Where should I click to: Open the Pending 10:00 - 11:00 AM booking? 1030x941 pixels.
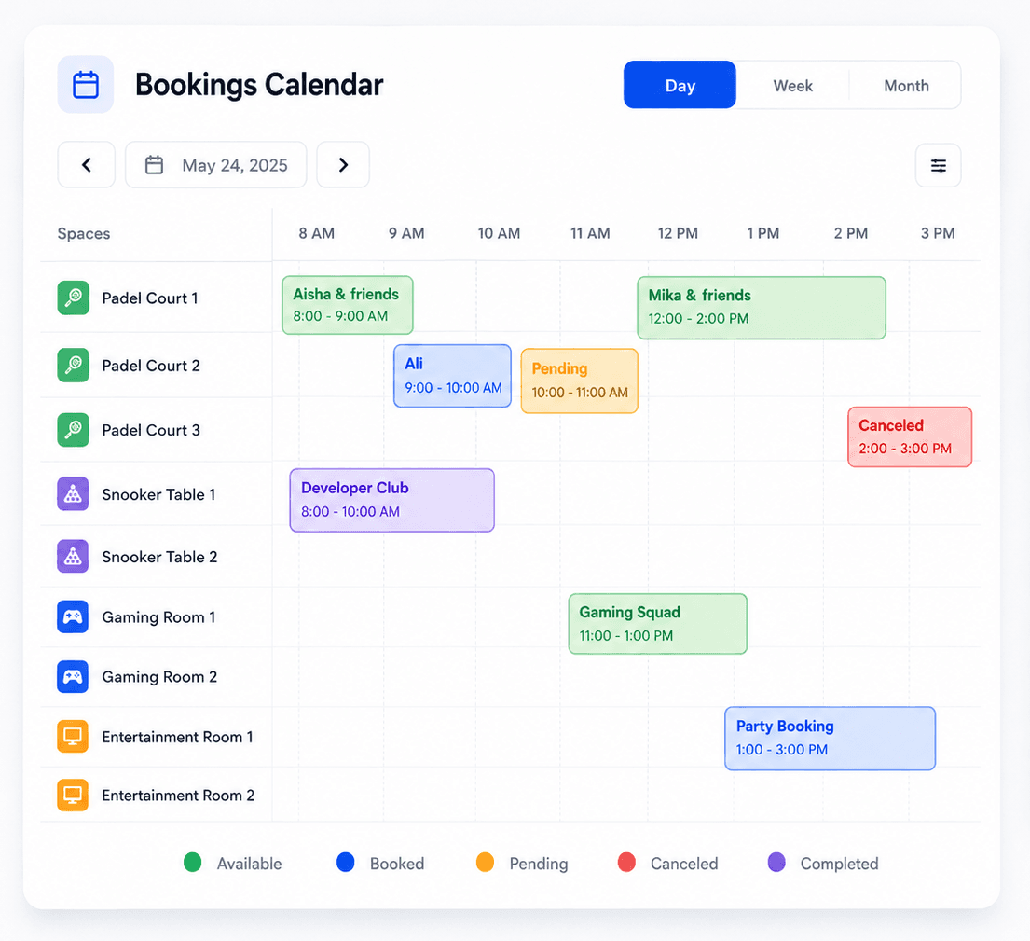click(x=580, y=381)
